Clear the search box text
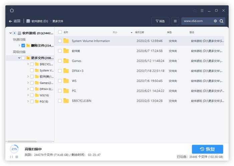 (215, 21)
